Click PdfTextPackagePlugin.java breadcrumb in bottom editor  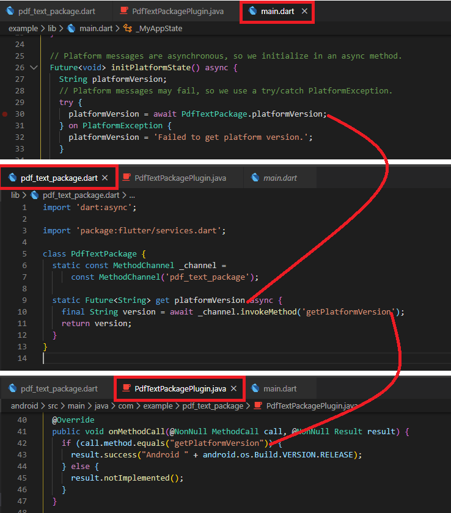tap(312, 406)
